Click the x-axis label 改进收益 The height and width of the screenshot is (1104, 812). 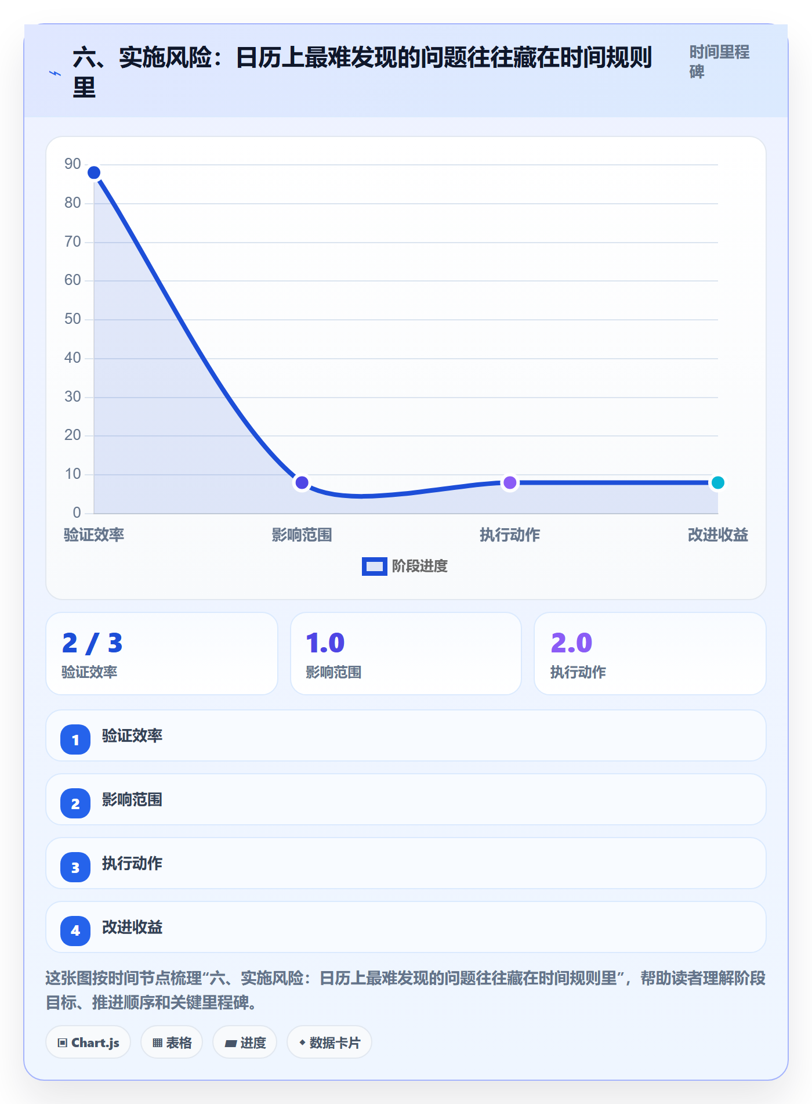pyautogui.click(x=717, y=535)
